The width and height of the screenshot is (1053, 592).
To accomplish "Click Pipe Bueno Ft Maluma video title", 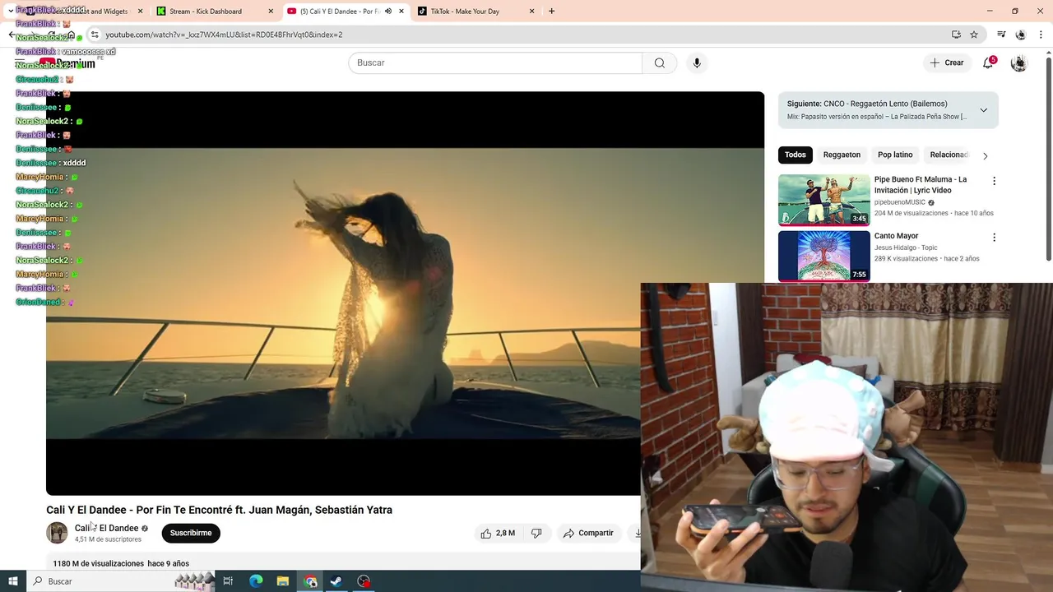I will (x=921, y=185).
